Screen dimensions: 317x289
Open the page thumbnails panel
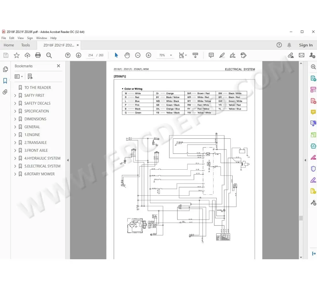[5, 69]
